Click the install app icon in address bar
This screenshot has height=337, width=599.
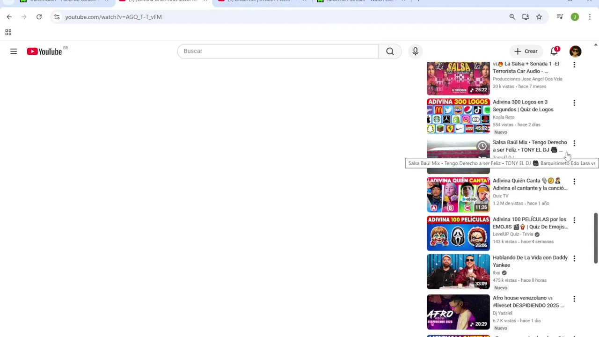click(526, 17)
